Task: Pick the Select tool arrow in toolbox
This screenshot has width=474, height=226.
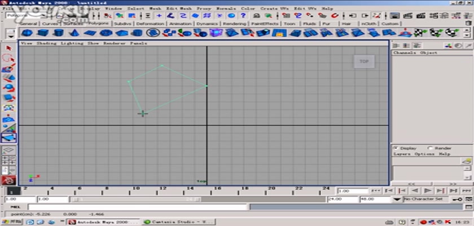Action: click(8, 48)
